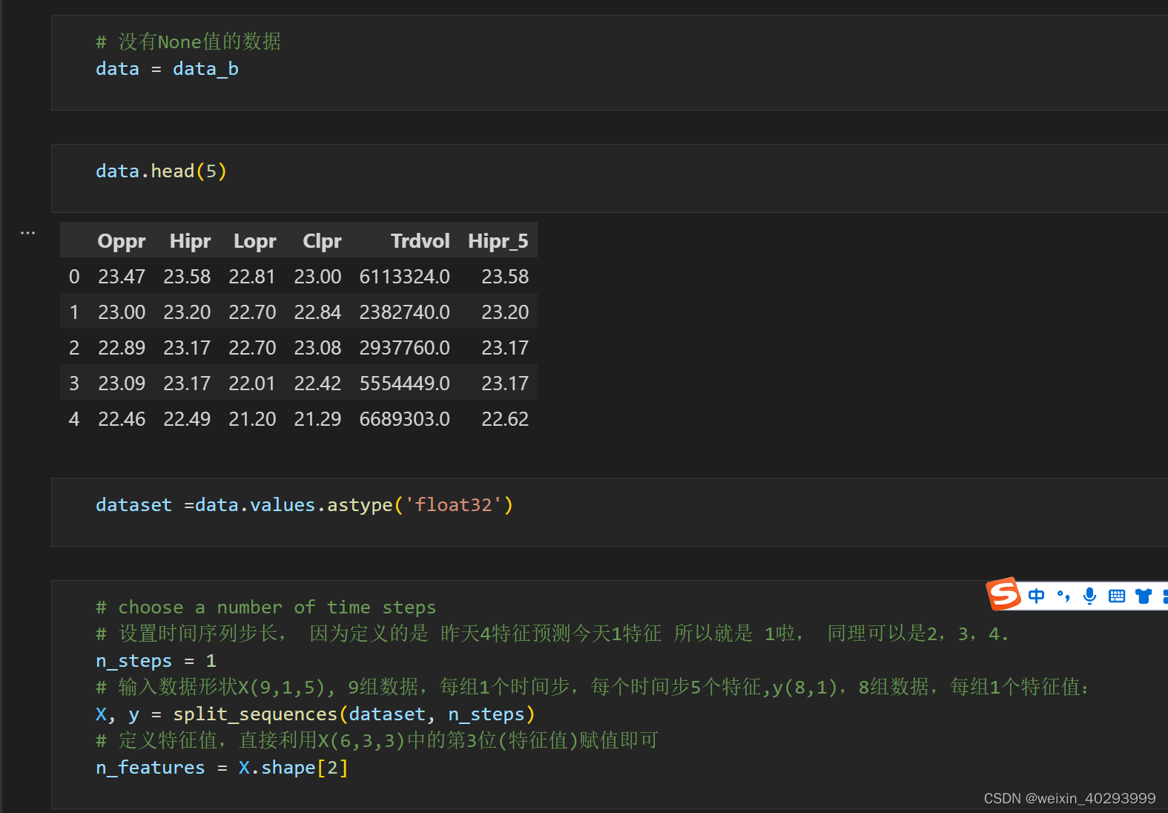Select the Hipr_5 column header
Screen dimensions: 1168x813
click(498, 241)
